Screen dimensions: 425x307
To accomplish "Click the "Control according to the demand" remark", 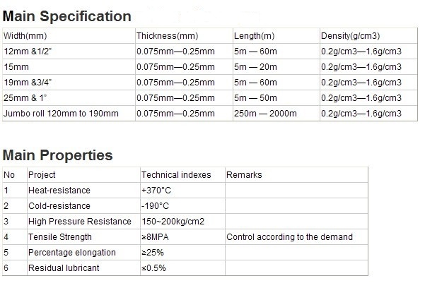I will point(289,237).
